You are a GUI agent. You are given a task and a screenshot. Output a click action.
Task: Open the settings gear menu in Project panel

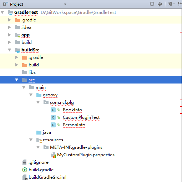coord(171,4)
